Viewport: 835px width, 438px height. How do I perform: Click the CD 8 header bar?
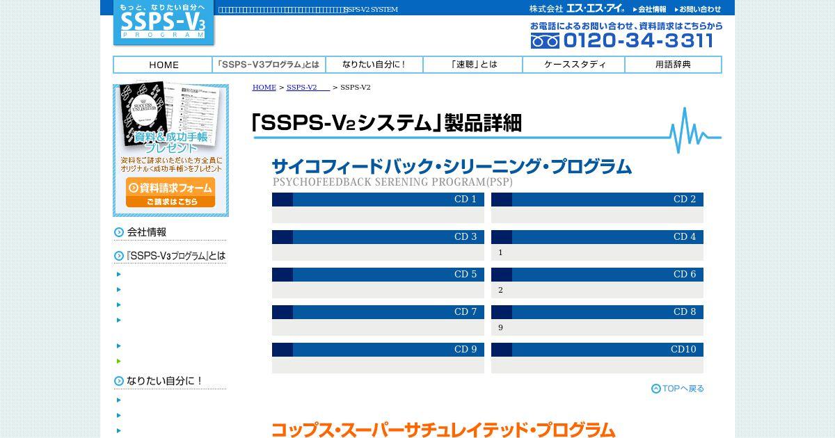(x=597, y=312)
